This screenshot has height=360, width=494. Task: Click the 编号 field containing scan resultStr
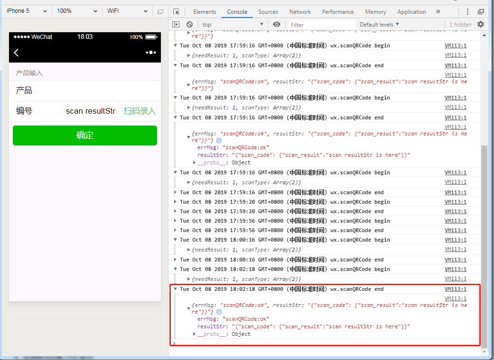point(91,111)
